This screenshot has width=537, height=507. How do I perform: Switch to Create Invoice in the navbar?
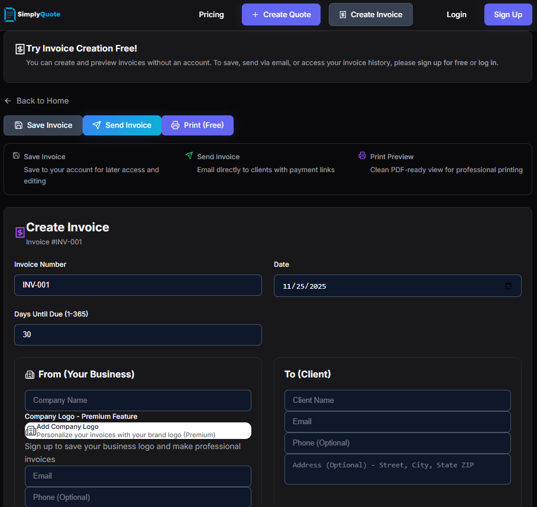click(x=370, y=14)
